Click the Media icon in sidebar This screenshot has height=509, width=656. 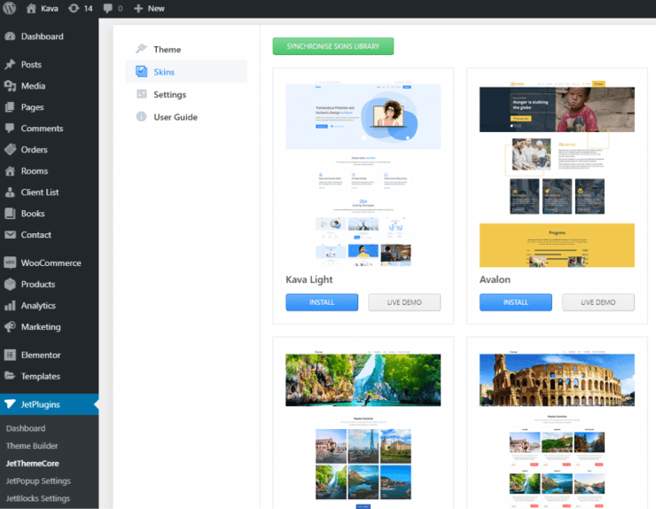[x=10, y=86]
